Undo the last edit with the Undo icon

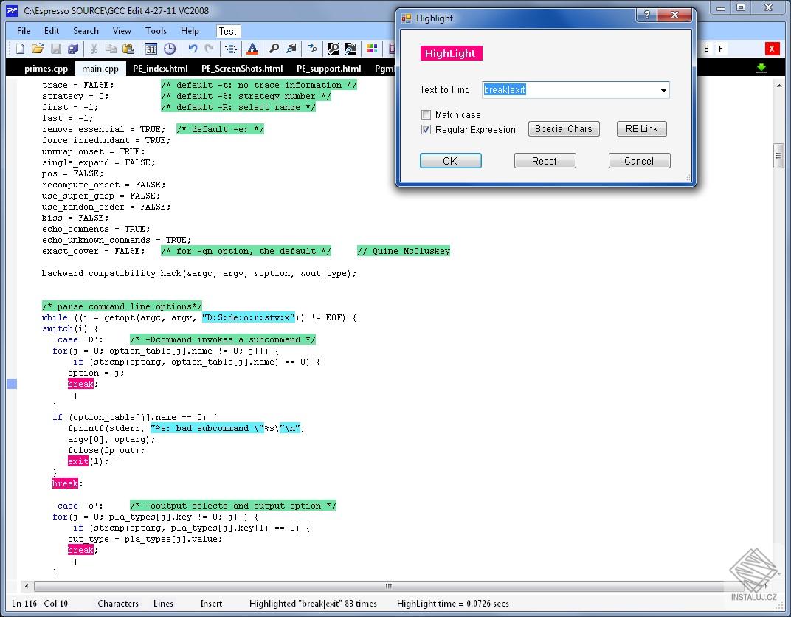[x=191, y=49]
